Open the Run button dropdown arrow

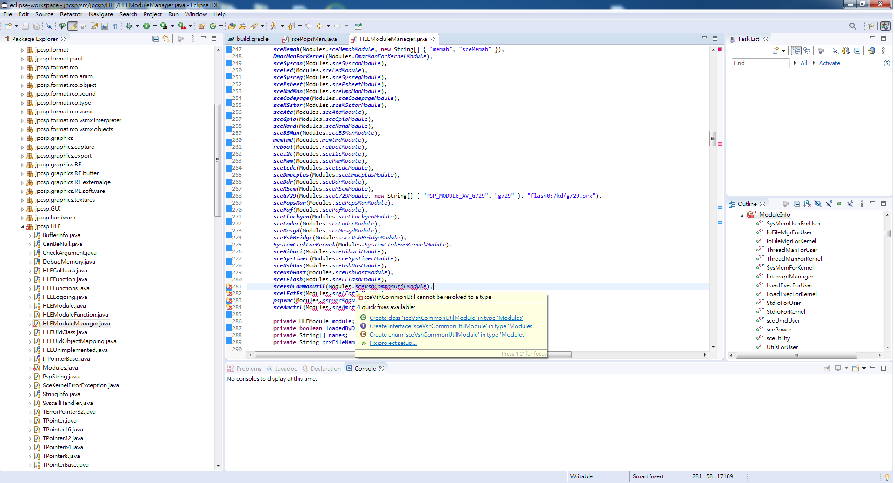pos(155,26)
